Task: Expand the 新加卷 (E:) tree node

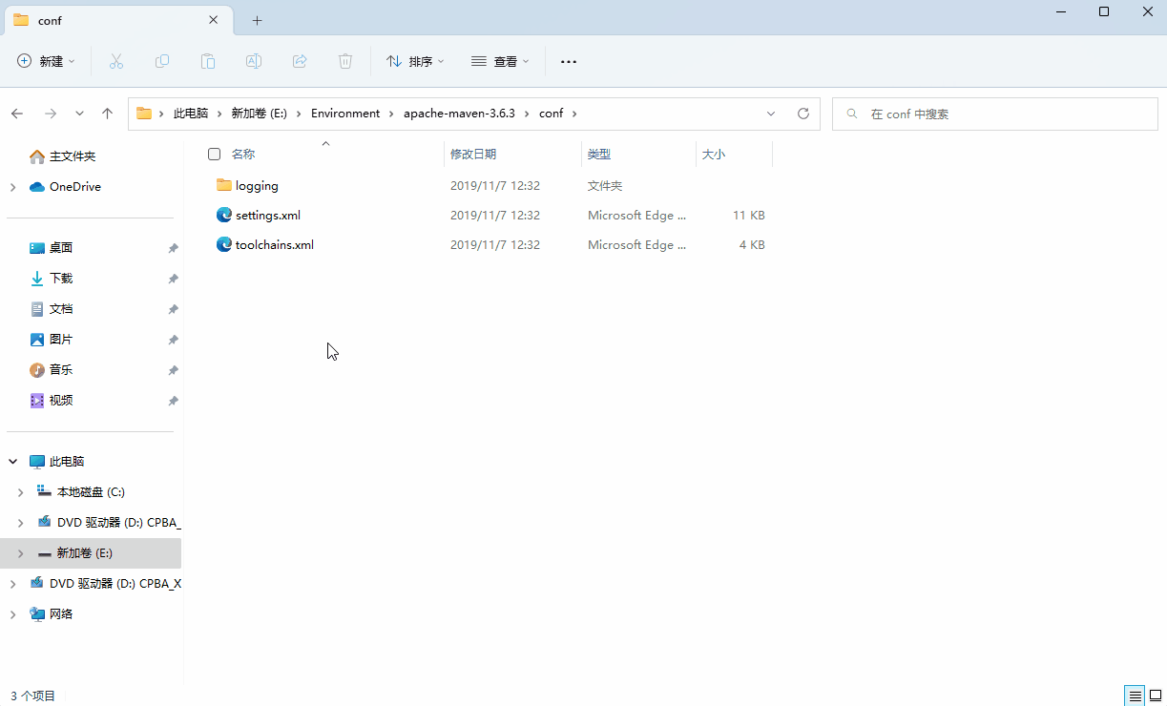Action: click(x=20, y=553)
